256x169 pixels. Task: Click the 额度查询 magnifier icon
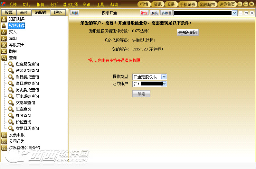pos(11,116)
